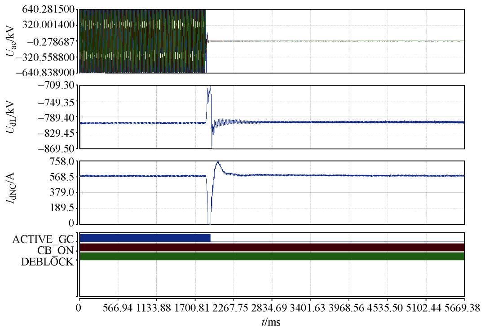485x331 pixels.
Task: Click the −320.558800 y-axis value
Action: point(46,57)
